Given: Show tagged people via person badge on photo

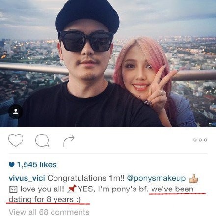Looking at the screenshot, I should click(x=16, y=111).
